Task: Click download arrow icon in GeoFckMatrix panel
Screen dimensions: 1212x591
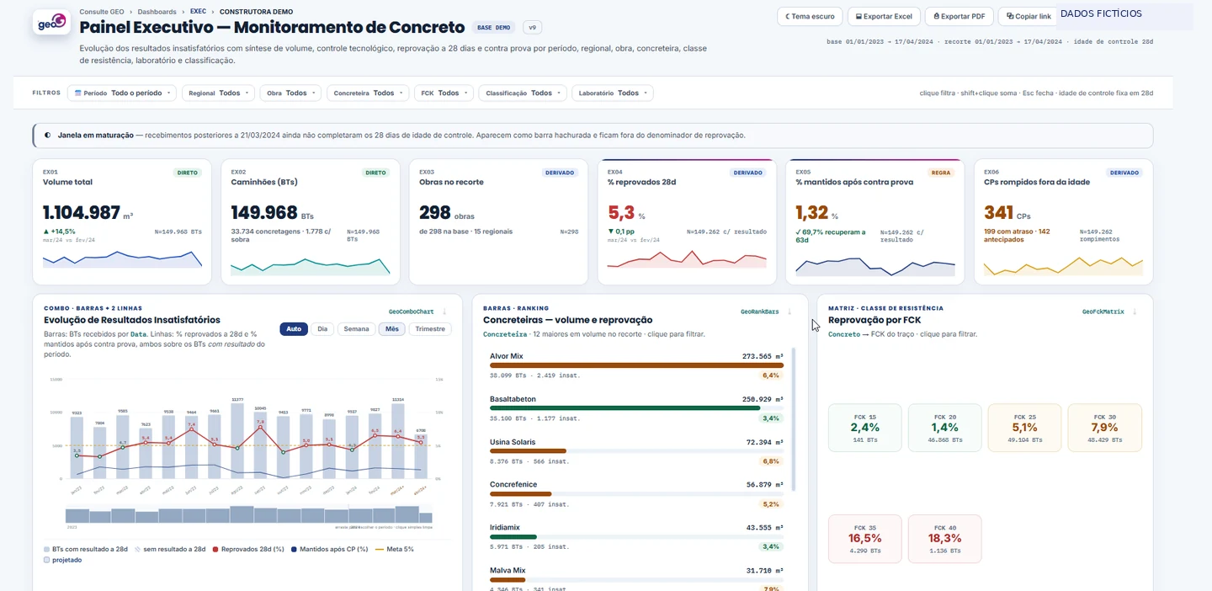Action: [1135, 311]
